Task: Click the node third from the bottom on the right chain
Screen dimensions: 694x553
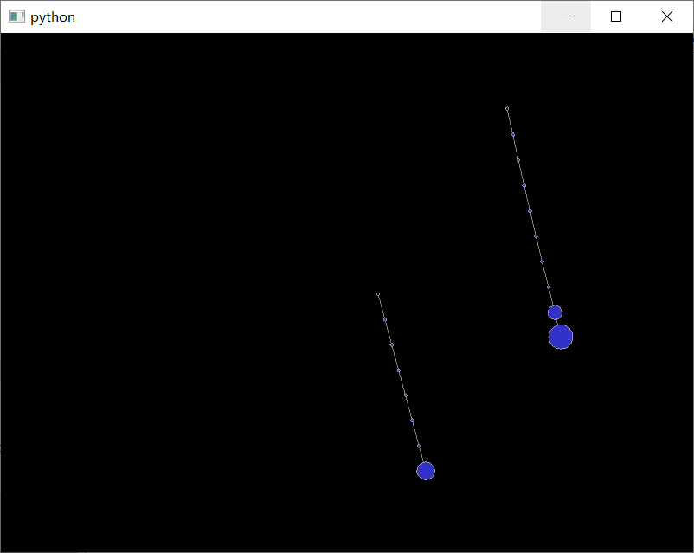Action: (535, 235)
